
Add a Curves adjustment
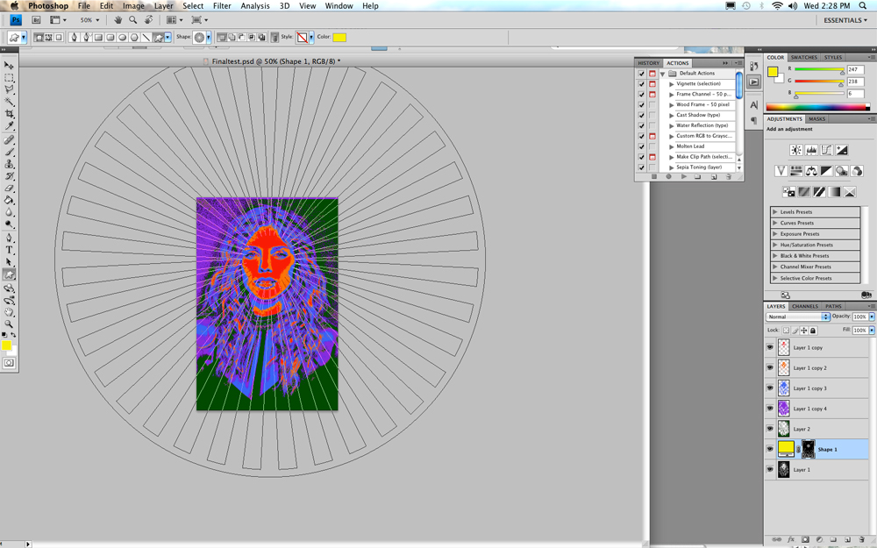pos(826,150)
